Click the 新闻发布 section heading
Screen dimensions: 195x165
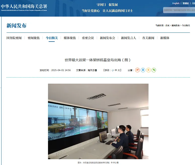tap(16, 26)
